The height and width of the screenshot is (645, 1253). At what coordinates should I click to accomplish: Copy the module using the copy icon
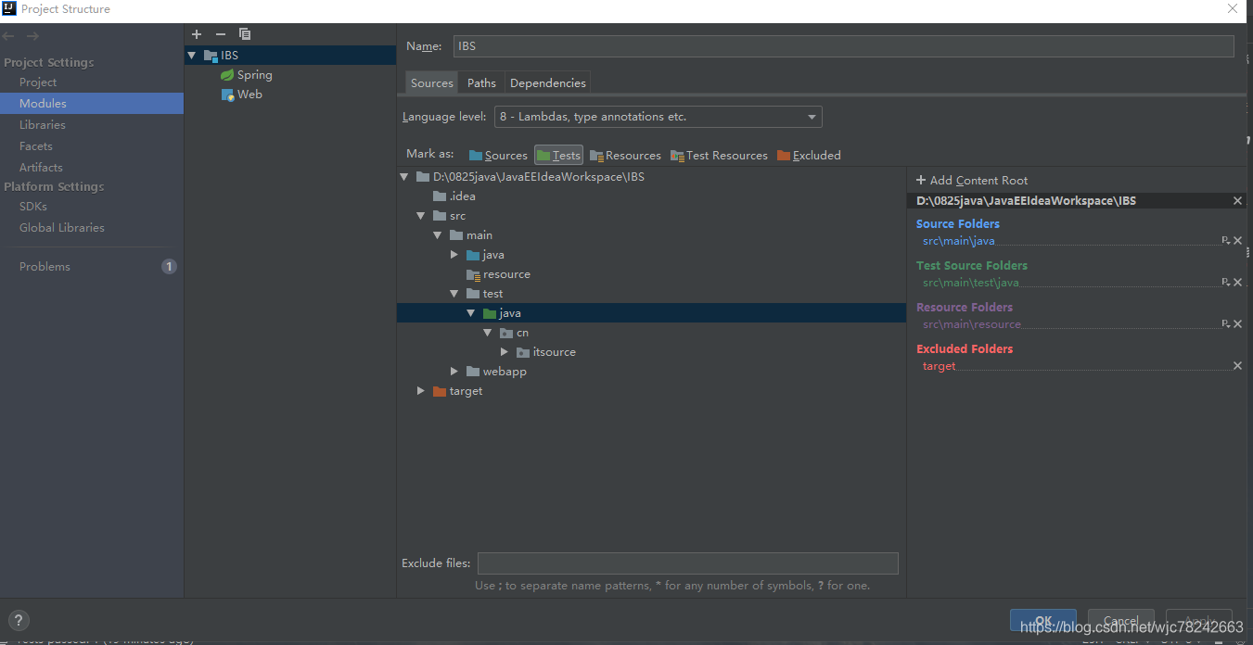pos(244,34)
